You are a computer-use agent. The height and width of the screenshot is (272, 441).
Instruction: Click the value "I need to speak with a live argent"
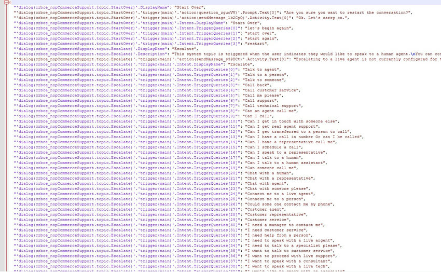[x=290, y=240]
